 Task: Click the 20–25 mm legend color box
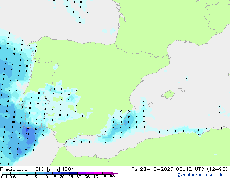(65, 173)
